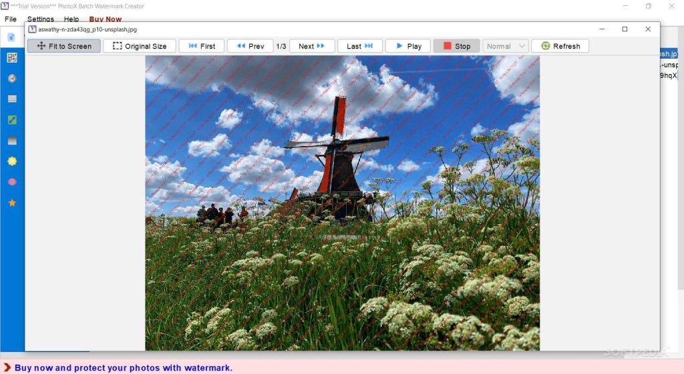Jump to Last image
The width and height of the screenshot is (684, 374).
point(360,46)
